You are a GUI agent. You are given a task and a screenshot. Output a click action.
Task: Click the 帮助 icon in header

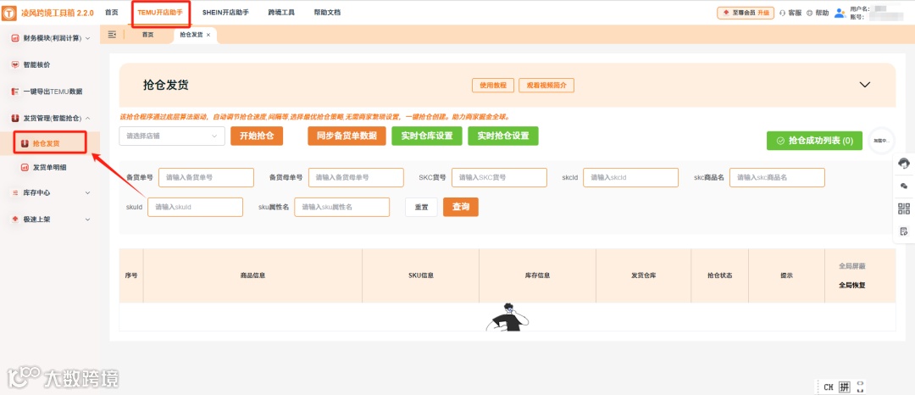point(809,13)
